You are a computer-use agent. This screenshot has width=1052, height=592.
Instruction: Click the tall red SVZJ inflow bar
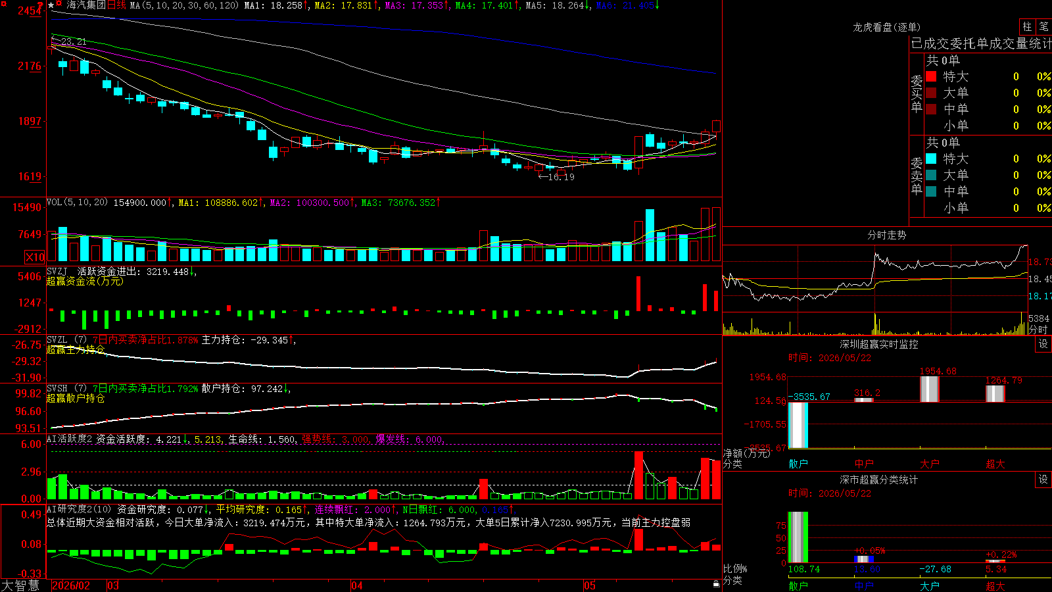[638, 293]
